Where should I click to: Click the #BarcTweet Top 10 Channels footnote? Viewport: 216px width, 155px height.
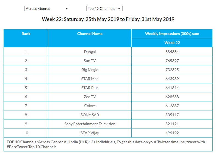pos(32,147)
